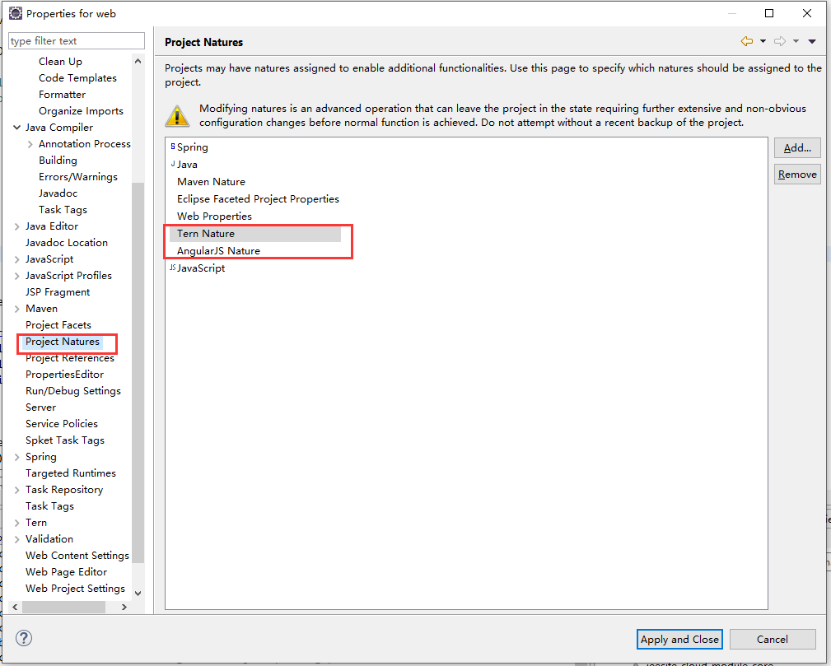Click the Spring nature icon
Image resolution: width=831 pixels, height=666 pixels.
click(173, 147)
